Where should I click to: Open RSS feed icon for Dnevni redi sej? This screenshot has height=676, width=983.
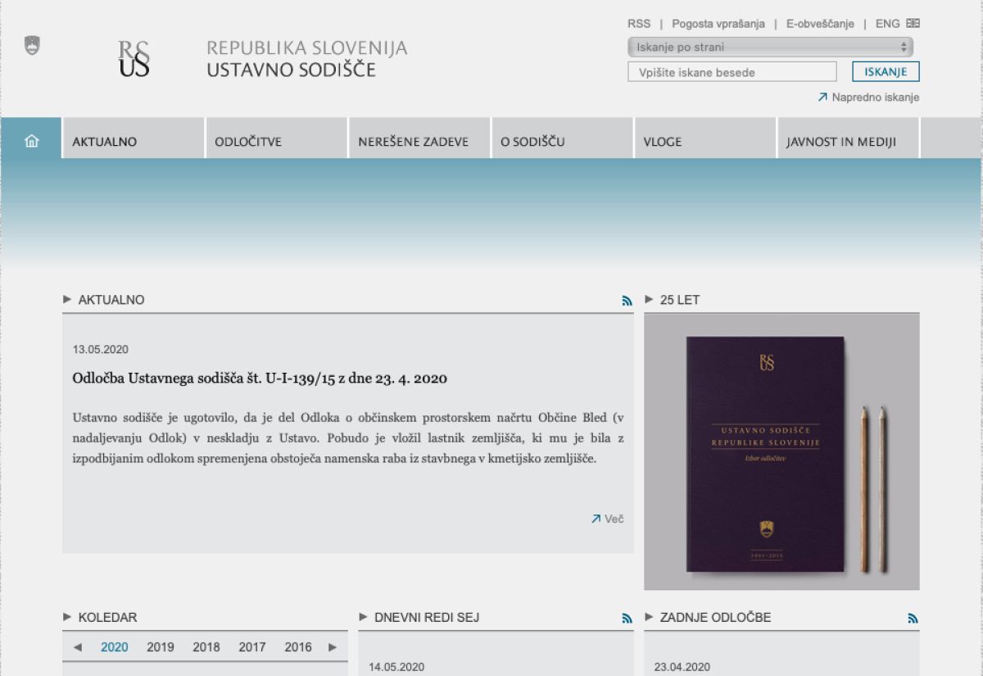(627, 619)
